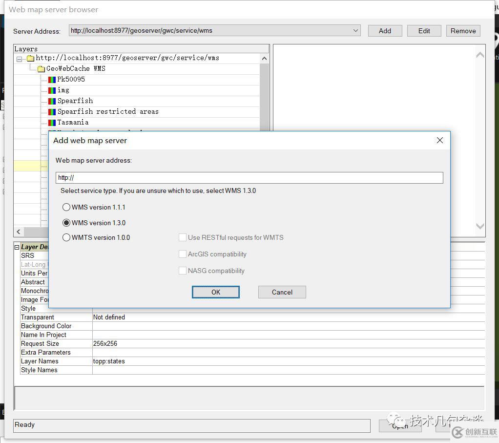
Task: Select the Spearfish layer
Action: coord(75,101)
